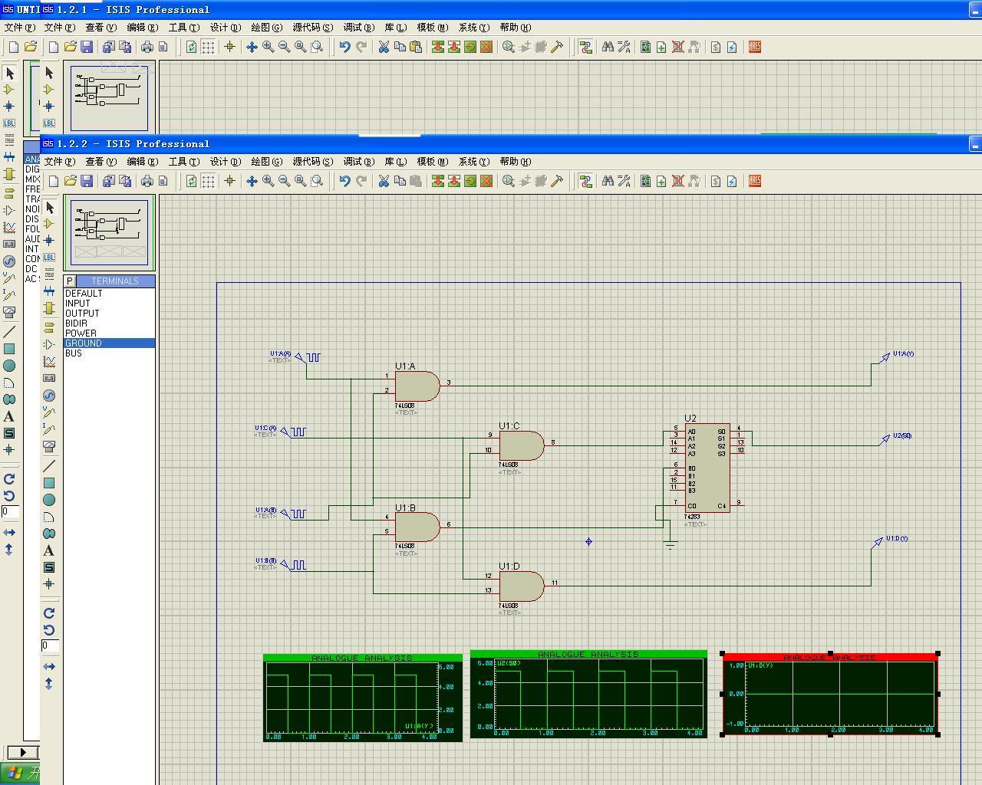Save design in 1.2.2 toolbar
The width and height of the screenshot is (982, 785).
point(87,181)
